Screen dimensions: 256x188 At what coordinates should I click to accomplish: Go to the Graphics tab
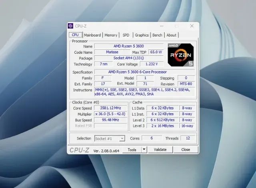coord(142,35)
